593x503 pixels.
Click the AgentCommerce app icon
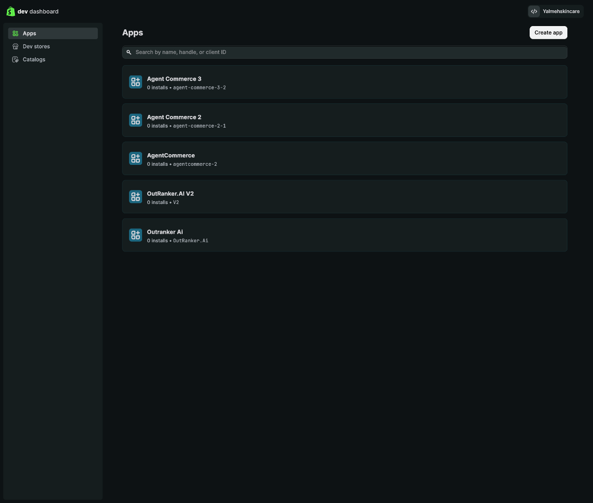136,158
